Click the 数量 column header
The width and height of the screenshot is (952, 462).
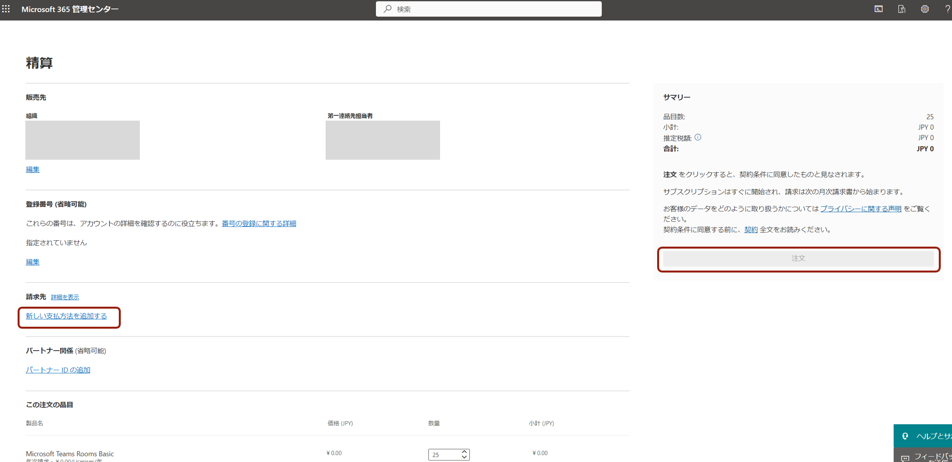(434, 423)
